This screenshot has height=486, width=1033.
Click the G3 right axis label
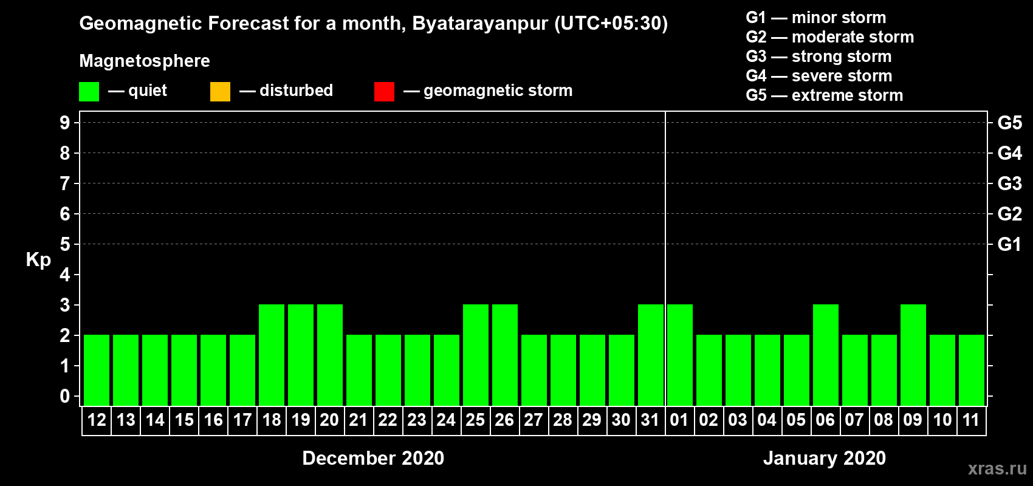[1010, 183]
